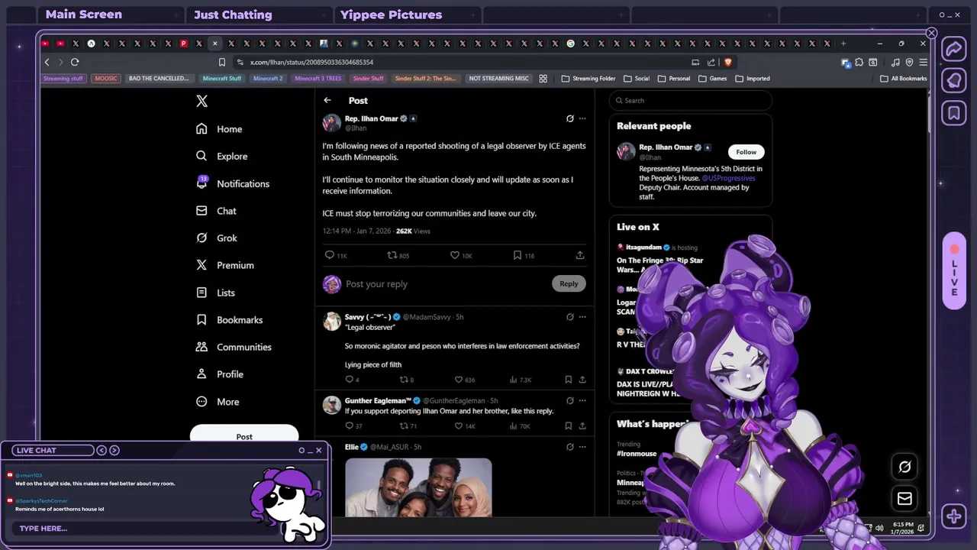Viewport: 977px width, 550px height.
Task: Expand the Streaming Folder bookmarks folder
Action: (x=588, y=78)
